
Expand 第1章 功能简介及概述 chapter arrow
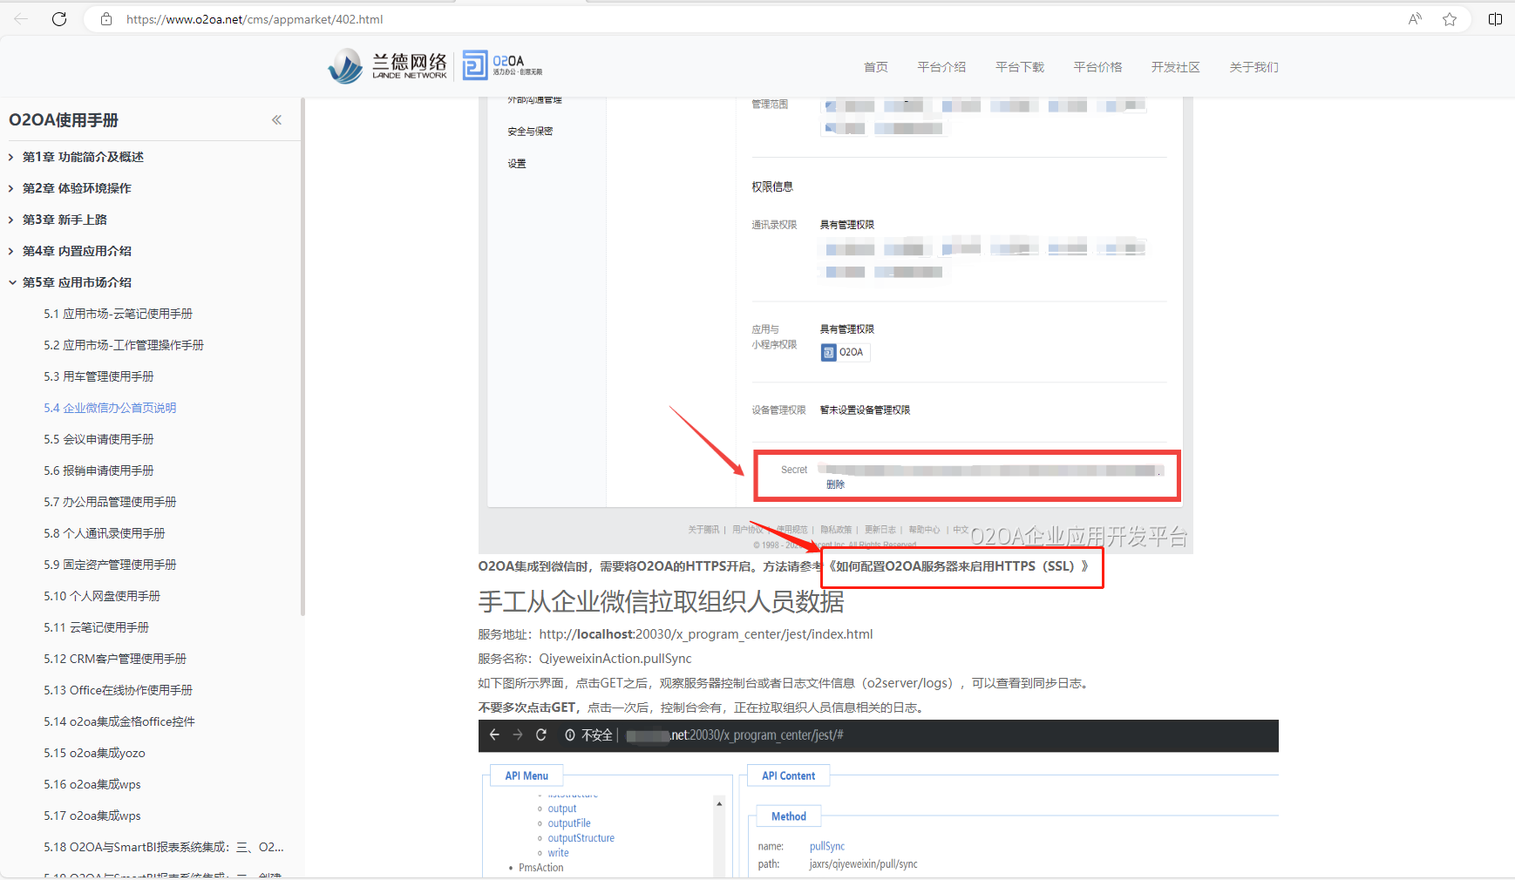pyautogui.click(x=11, y=157)
